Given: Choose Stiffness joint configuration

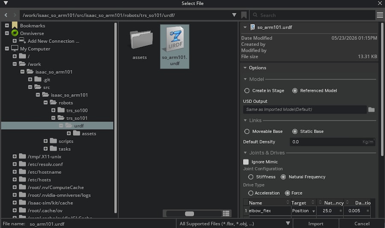Looking at the screenshot, I should 251,177.
